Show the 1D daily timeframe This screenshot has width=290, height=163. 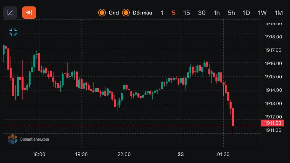pos(246,13)
